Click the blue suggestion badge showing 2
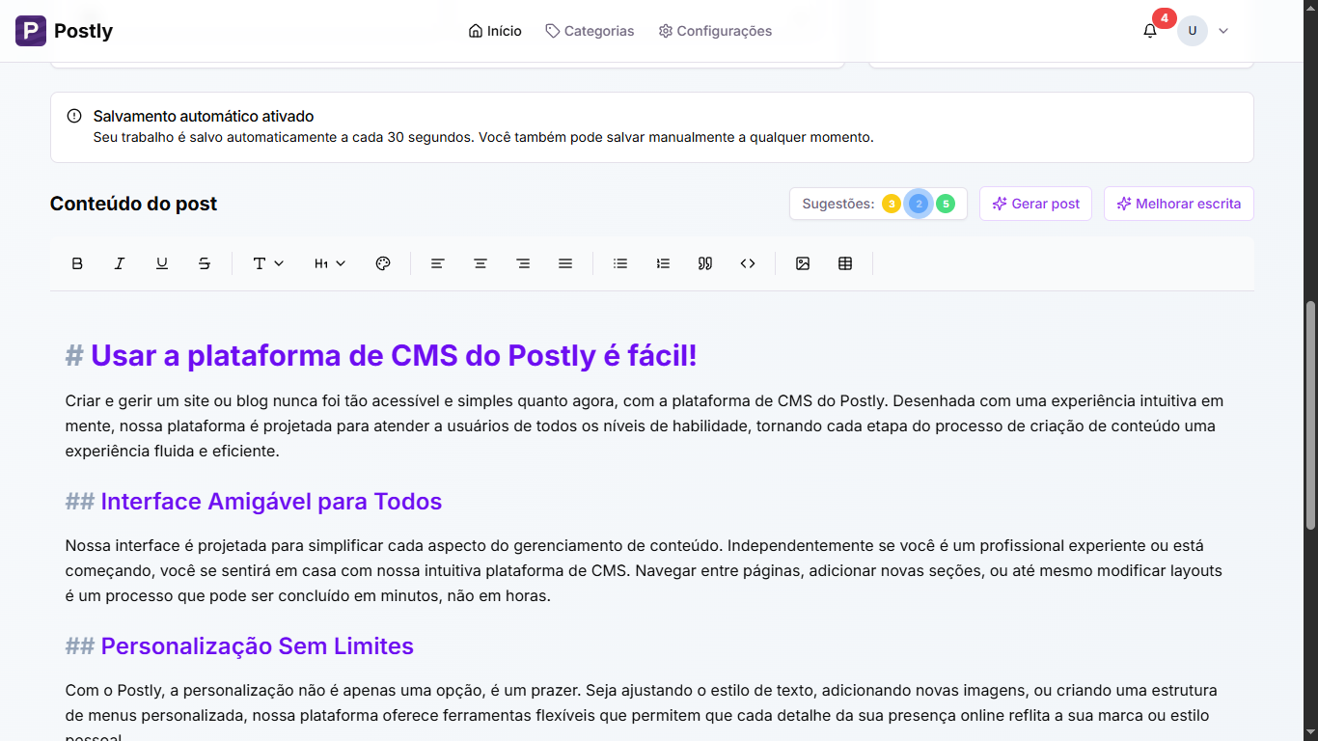 click(x=918, y=204)
